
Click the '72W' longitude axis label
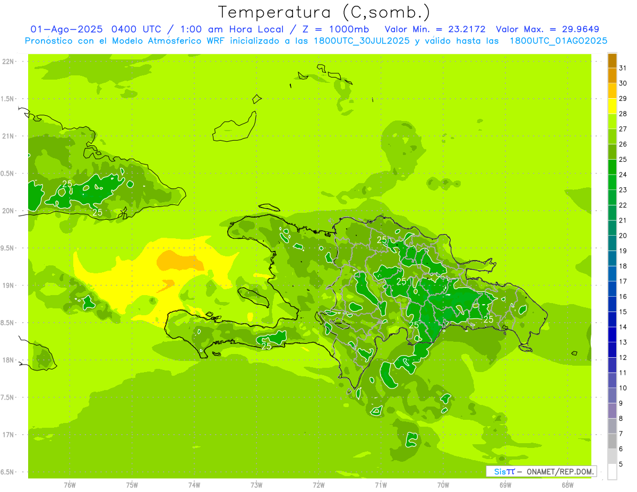tap(318, 485)
